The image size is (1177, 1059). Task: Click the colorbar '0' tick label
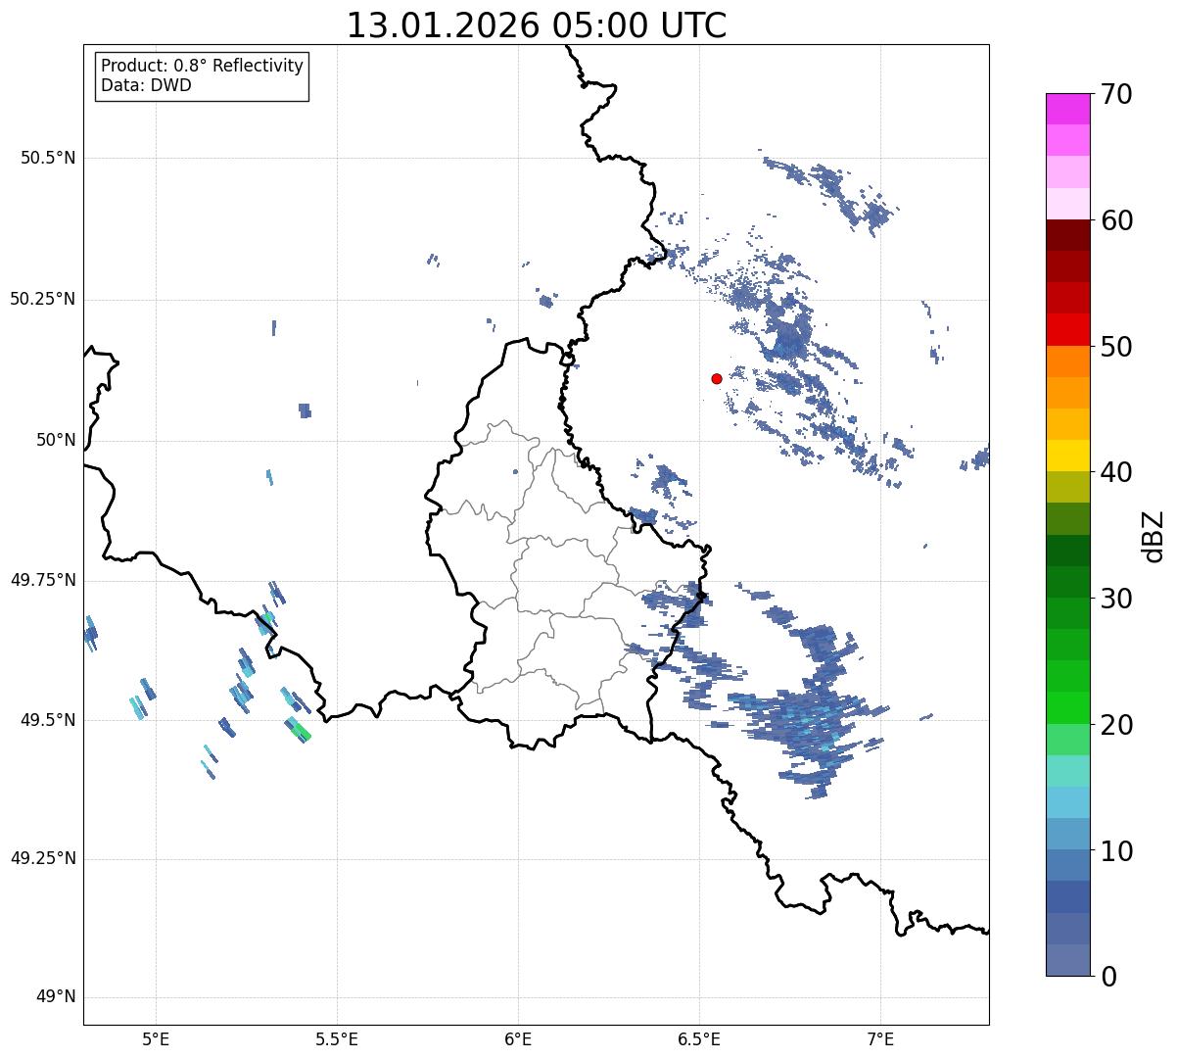tap(1107, 977)
